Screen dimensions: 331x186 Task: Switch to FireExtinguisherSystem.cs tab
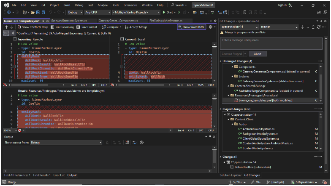pos(166,21)
